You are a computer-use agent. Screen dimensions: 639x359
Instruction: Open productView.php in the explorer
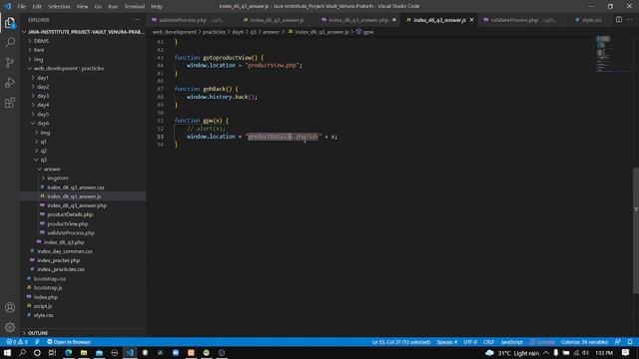click(67, 223)
